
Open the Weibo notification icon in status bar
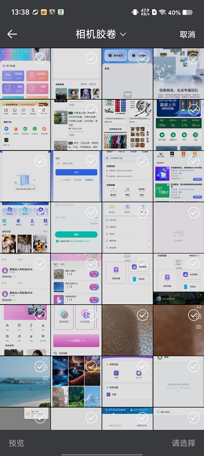(x=44, y=12)
